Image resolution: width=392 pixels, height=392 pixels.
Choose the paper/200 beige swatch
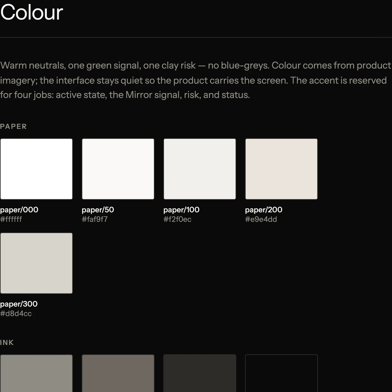[x=281, y=169]
